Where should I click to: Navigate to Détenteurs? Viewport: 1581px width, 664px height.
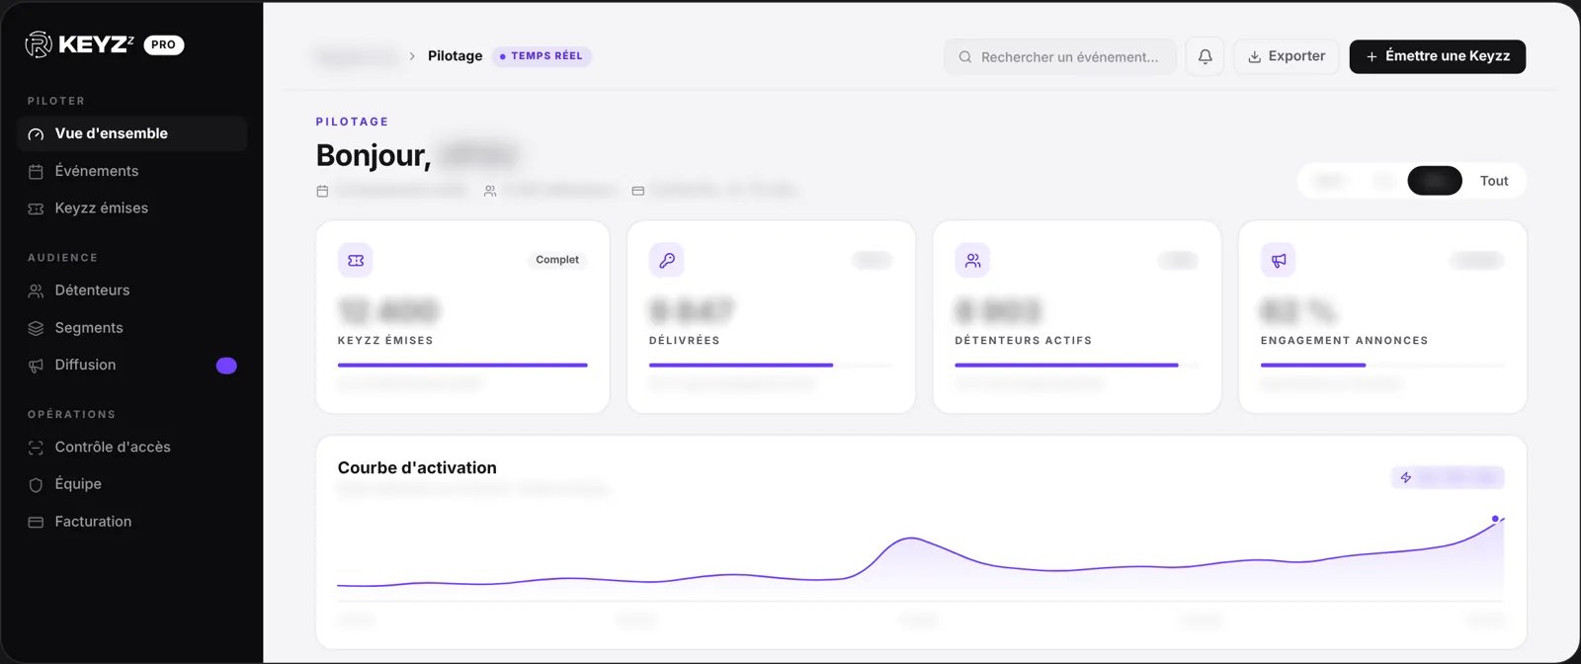pos(131,290)
